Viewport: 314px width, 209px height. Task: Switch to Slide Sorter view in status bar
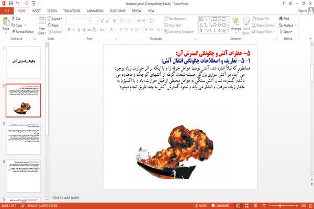coord(246,205)
